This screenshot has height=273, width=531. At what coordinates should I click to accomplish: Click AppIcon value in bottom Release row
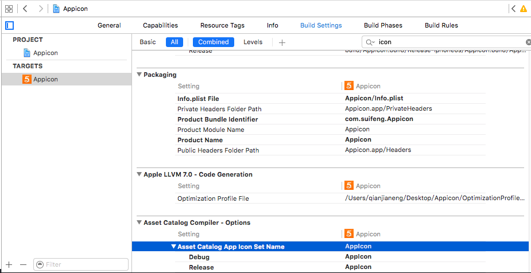(x=358, y=267)
